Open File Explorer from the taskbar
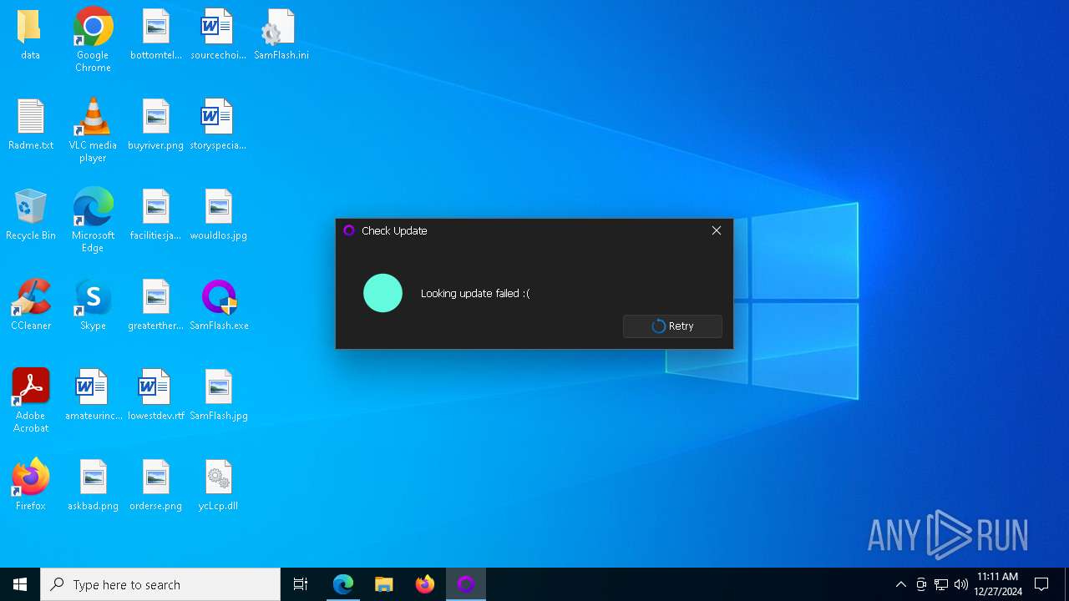The width and height of the screenshot is (1069, 601). coord(384,584)
